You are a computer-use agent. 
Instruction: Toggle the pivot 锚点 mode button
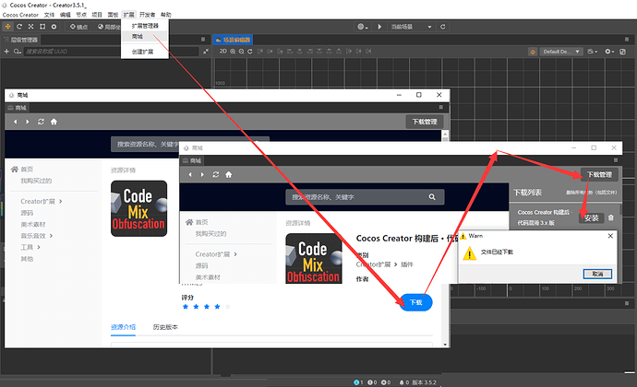[78, 27]
